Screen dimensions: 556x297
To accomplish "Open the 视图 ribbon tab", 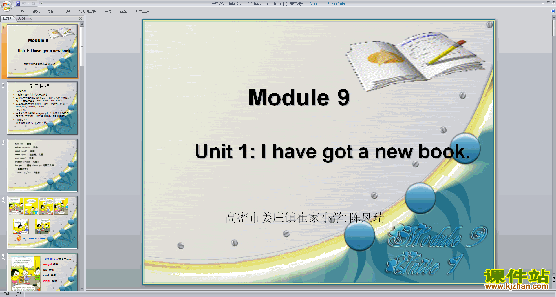I will 123,11.
